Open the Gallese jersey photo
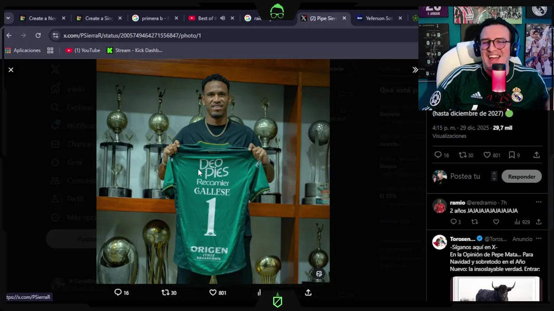This screenshot has width=554, height=311. point(213,171)
